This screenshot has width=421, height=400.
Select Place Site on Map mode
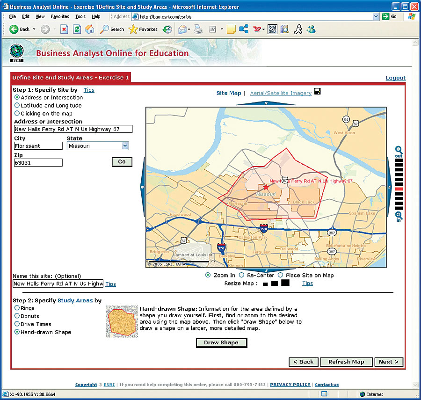tap(280, 275)
